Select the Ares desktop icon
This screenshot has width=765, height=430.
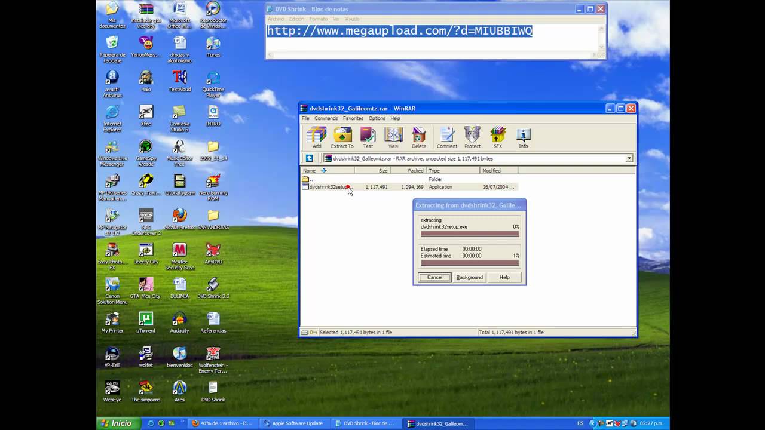pyautogui.click(x=179, y=391)
